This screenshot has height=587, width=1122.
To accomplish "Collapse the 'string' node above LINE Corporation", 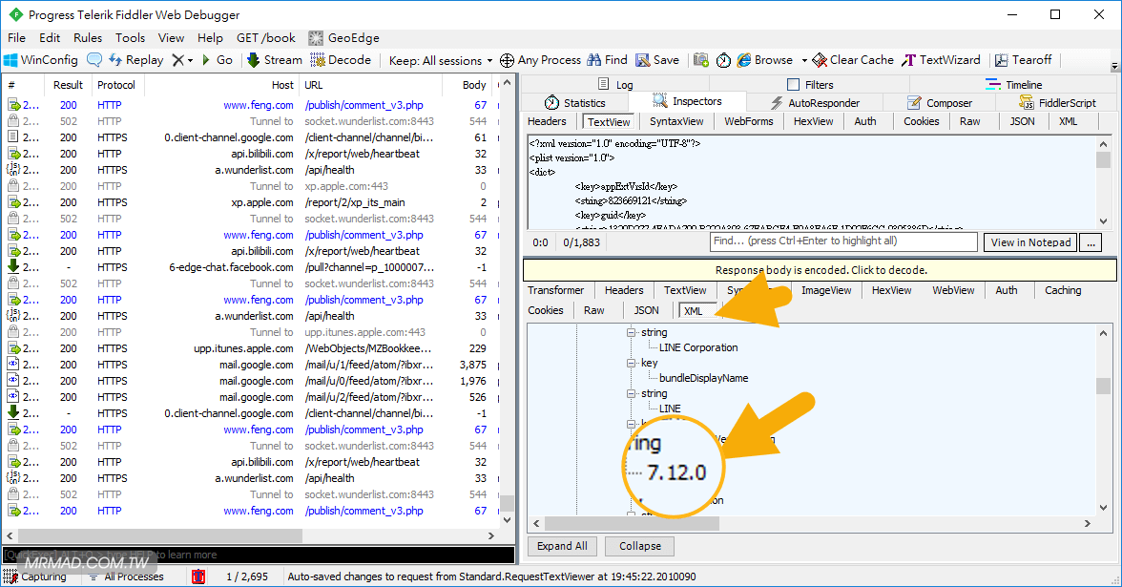I will click(631, 332).
